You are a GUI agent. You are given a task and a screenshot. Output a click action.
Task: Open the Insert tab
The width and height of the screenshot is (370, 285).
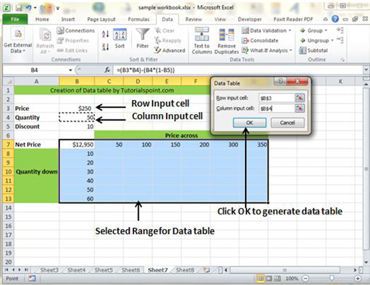(x=68, y=19)
